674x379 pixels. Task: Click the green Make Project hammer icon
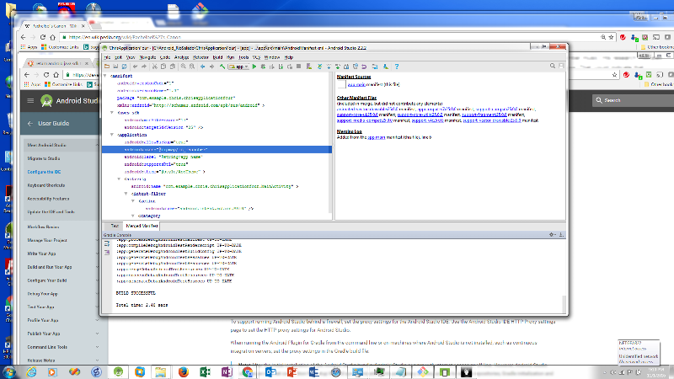click(x=222, y=67)
